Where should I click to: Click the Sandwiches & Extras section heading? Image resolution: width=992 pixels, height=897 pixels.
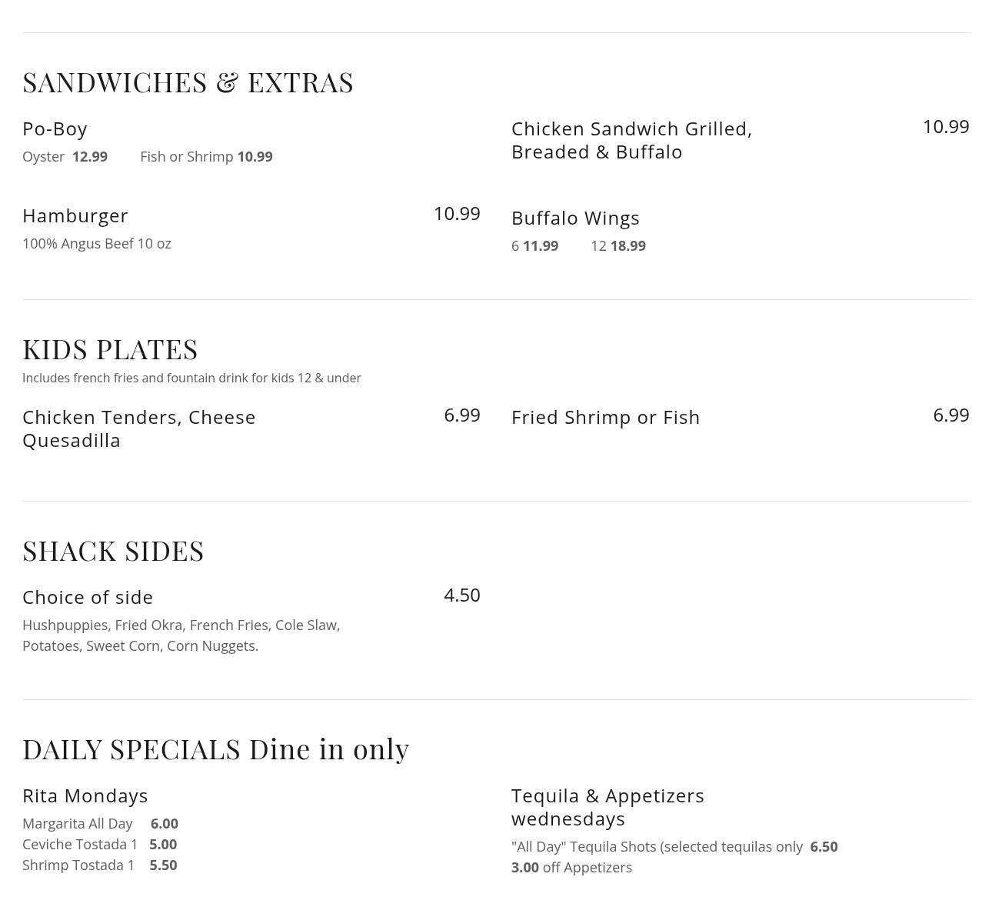point(188,82)
